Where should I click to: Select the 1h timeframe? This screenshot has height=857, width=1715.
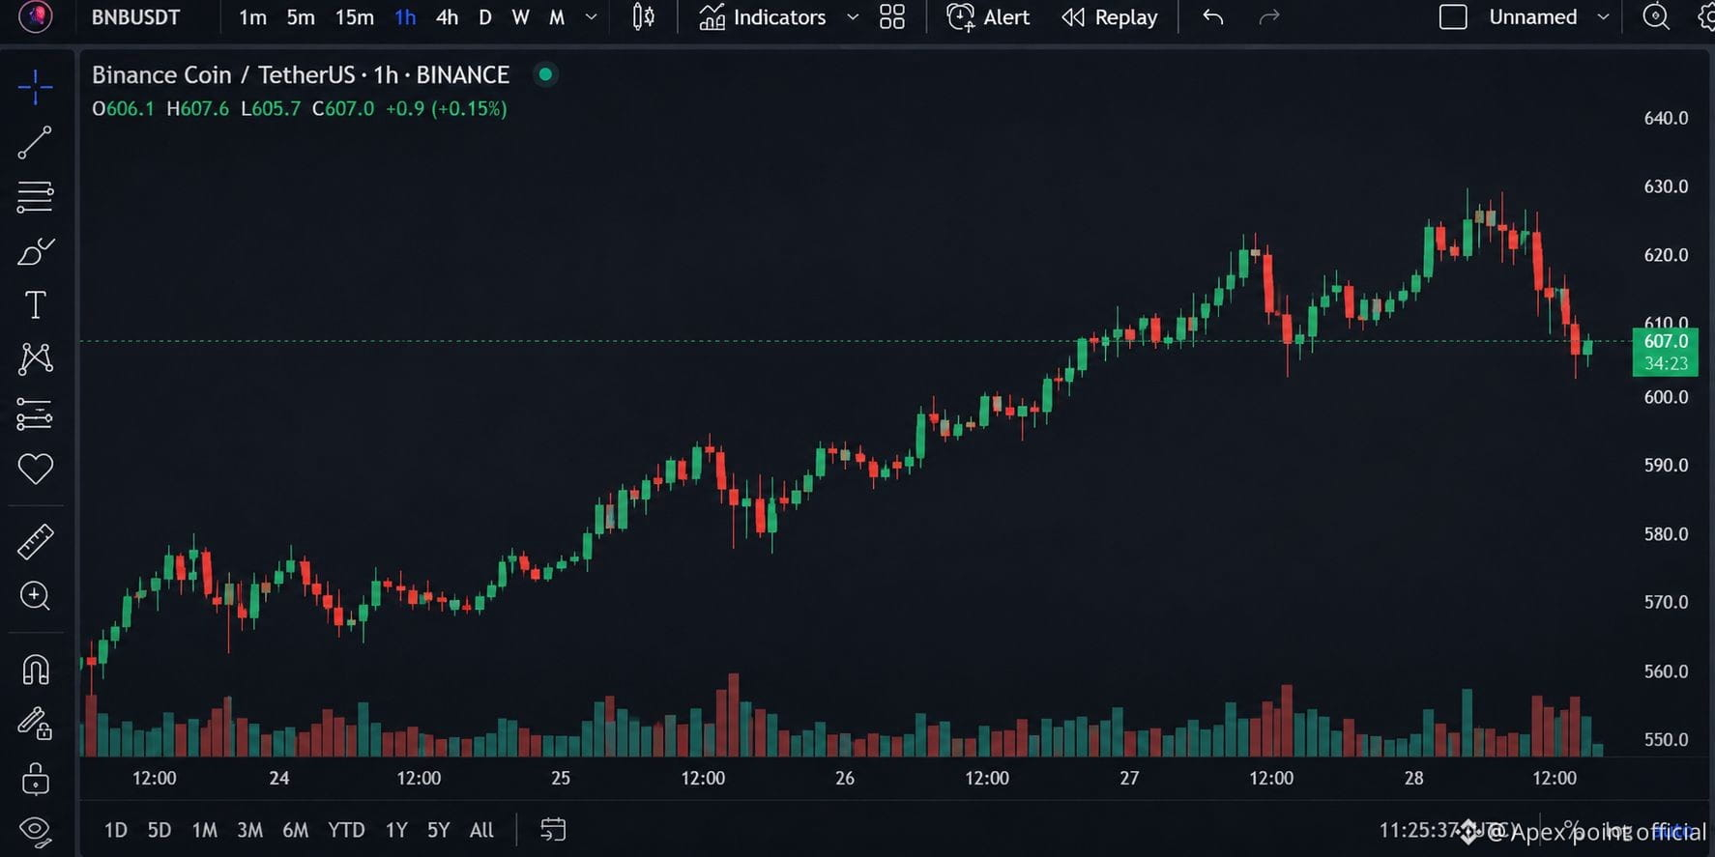(x=405, y=17)
